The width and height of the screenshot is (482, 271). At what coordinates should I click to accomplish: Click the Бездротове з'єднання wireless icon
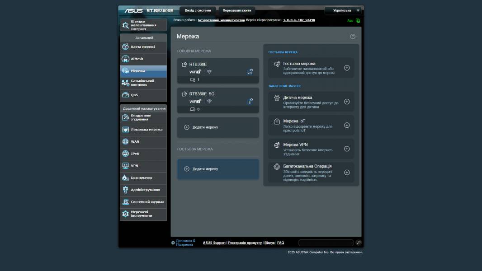125,117
